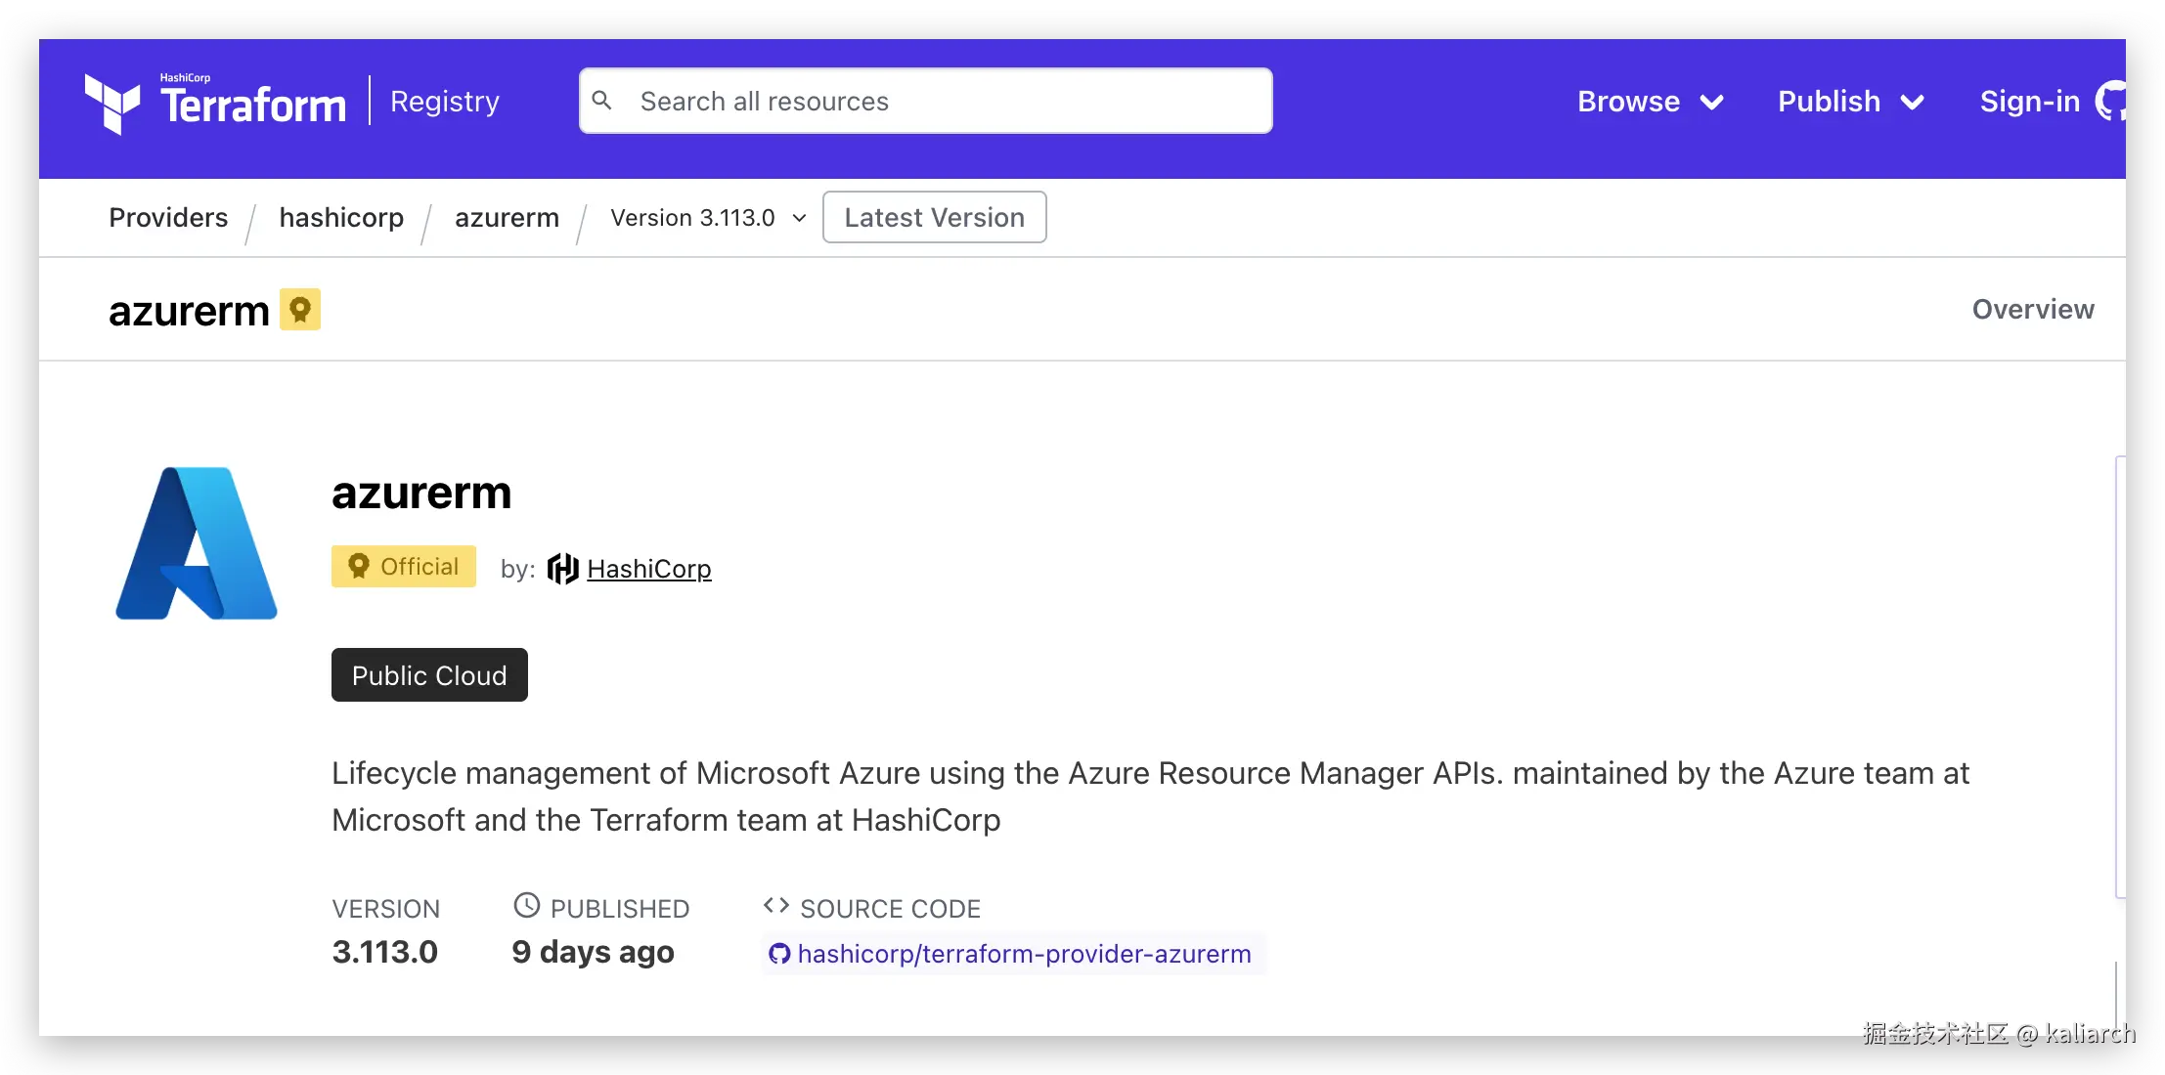Click the azurerm breadcrumb link
Screen dimensions: 2165x1075
pos(507,218)
